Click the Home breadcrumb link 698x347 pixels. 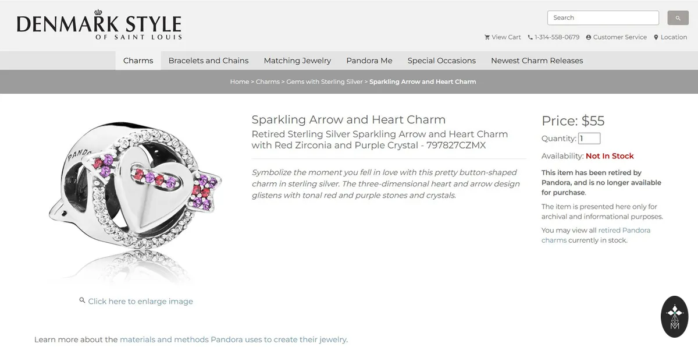coord(240,82)
